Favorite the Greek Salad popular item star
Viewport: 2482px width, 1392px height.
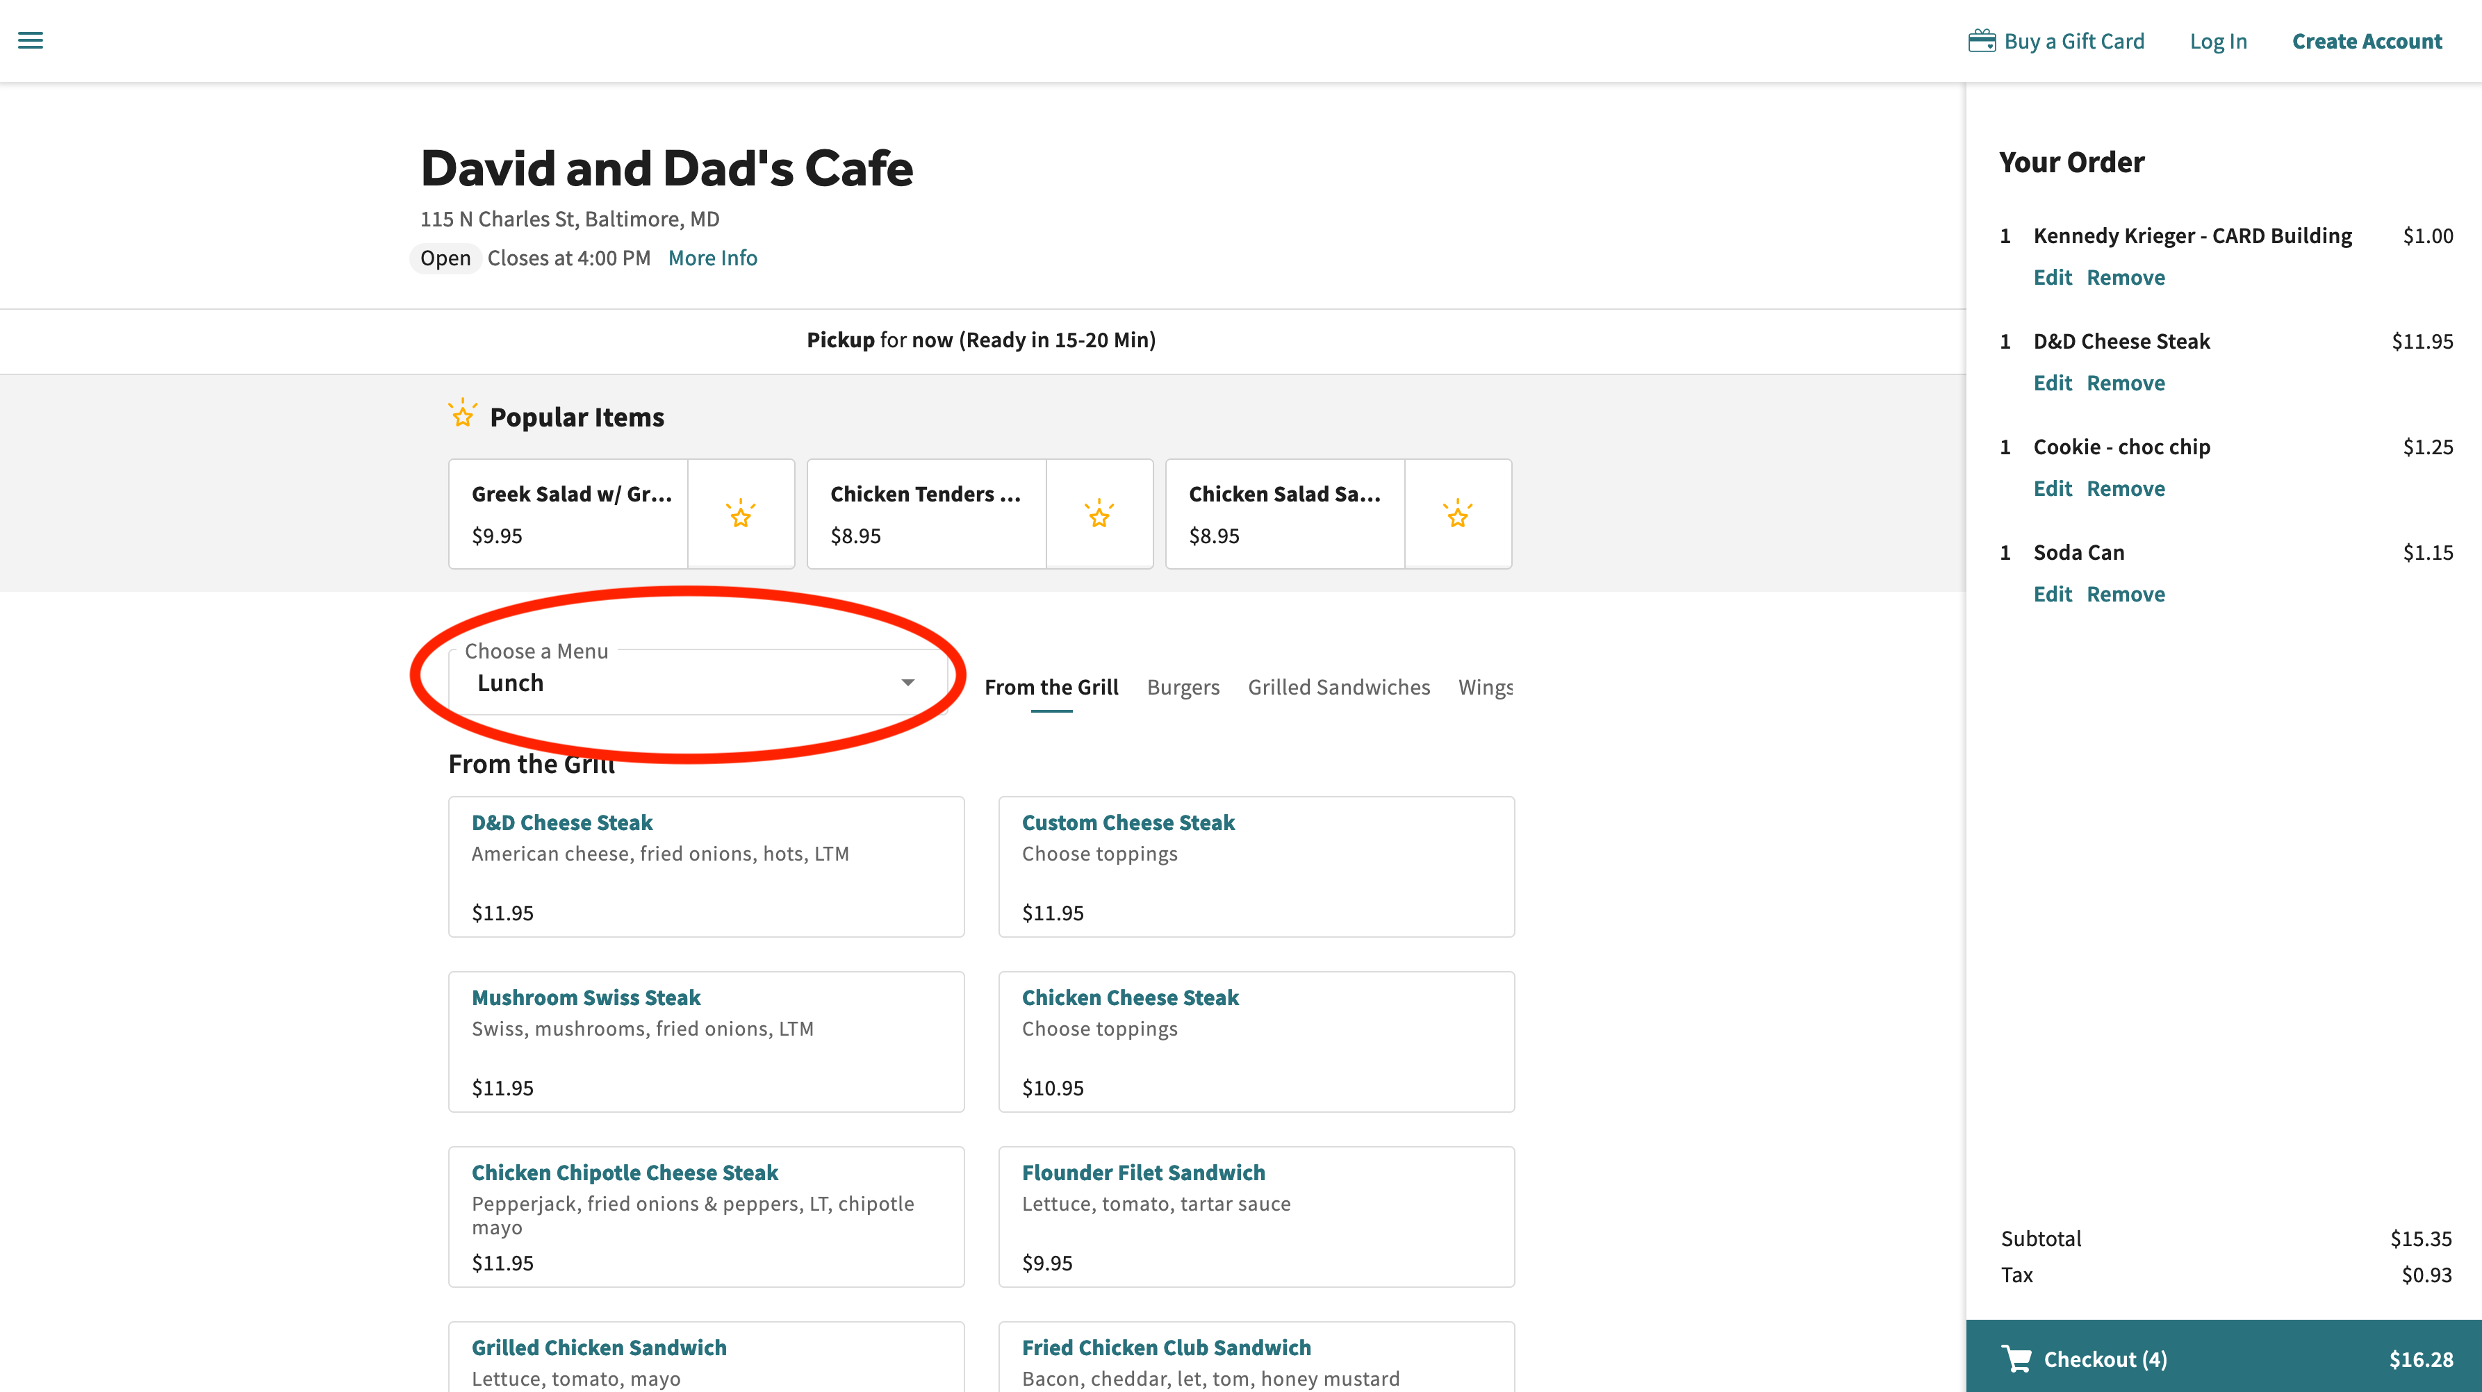tap(740, 515)
